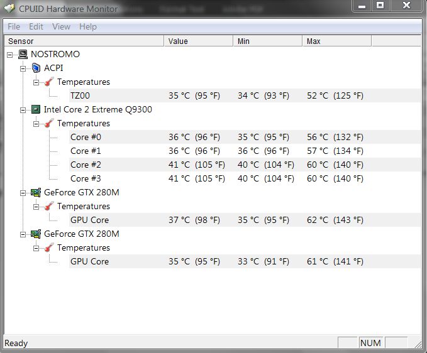
Task: Click thermometer icon under first GeForce GTX 280M
Action: click(49, 206)
